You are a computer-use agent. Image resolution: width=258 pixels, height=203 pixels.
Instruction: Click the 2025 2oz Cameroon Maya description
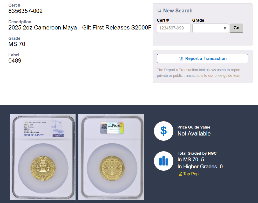80,28
